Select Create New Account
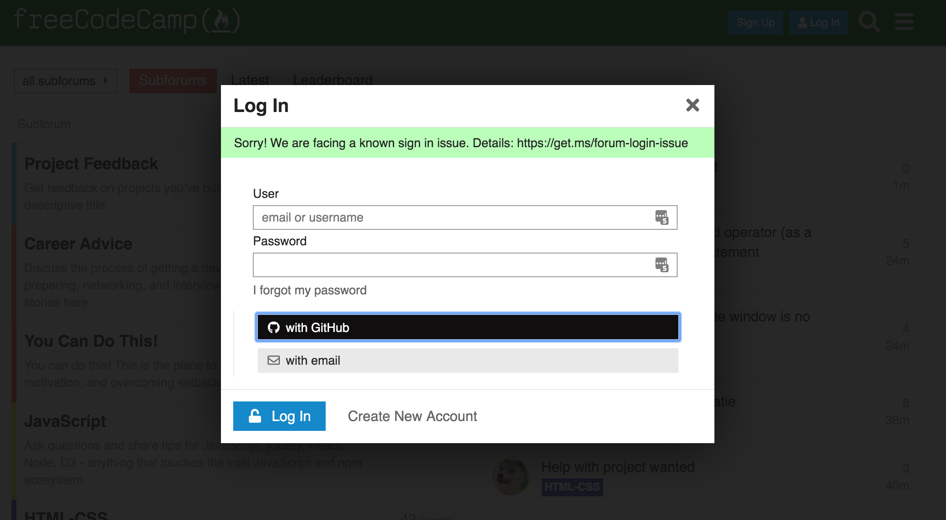The height and width of the screenshot is (520, 946). 412,416
